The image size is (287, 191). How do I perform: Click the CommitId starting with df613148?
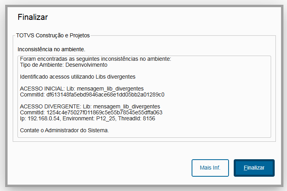click(92, 95)
